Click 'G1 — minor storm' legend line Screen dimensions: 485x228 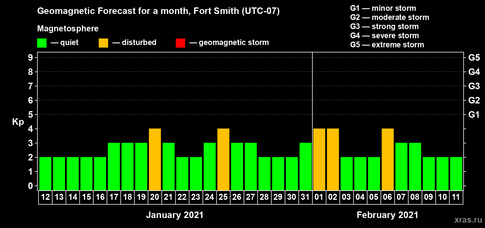383,8
